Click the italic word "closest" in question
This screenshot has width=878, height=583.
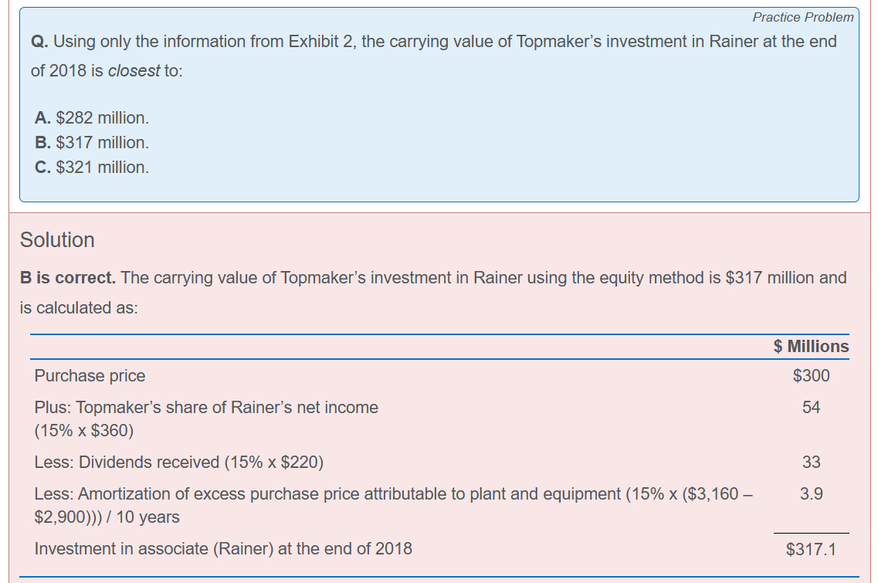point(134,71)
